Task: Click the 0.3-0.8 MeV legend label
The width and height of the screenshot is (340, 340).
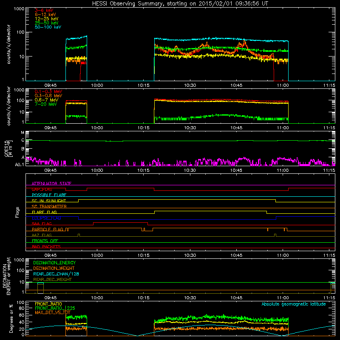Action: [x=48, y=96]
